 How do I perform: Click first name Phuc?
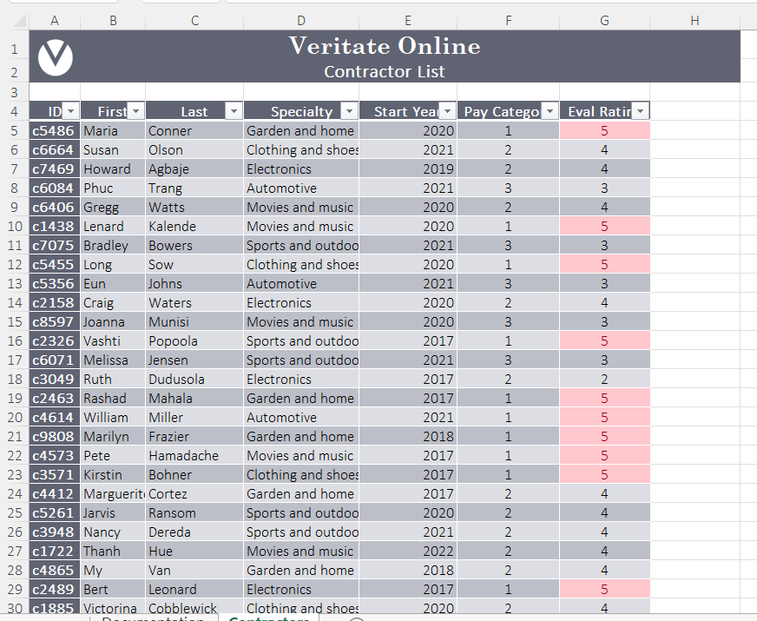113,188
